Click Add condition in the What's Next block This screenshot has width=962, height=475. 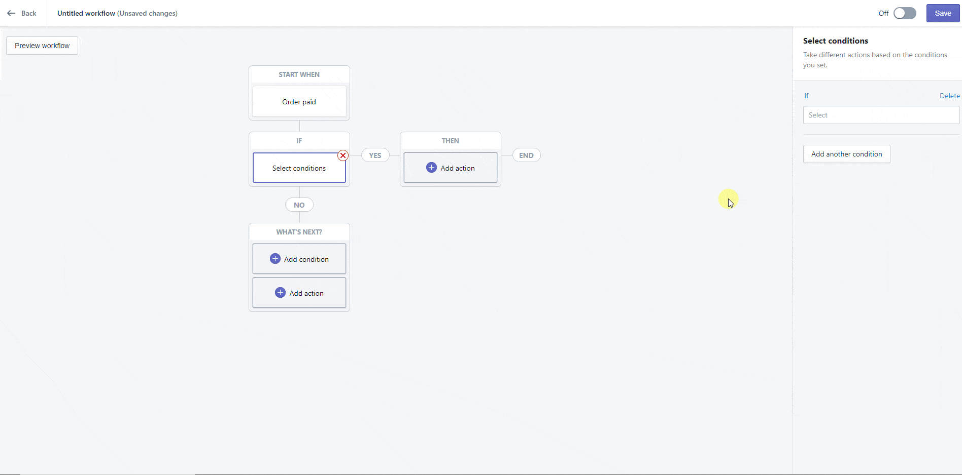pyautogui.click(x=299, y=258)
